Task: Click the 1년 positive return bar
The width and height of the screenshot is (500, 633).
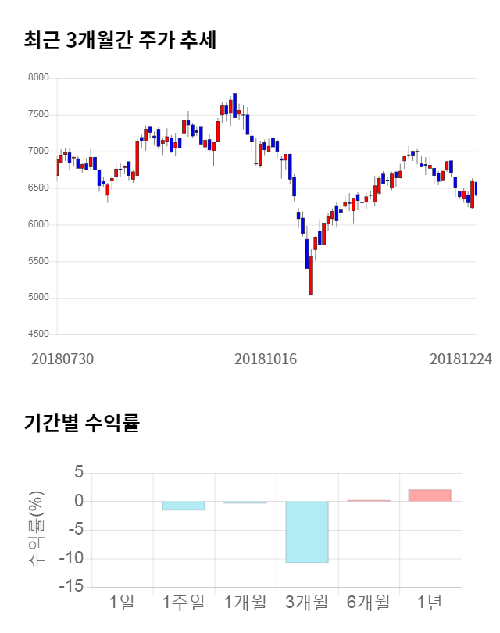Action: (430, 495)
